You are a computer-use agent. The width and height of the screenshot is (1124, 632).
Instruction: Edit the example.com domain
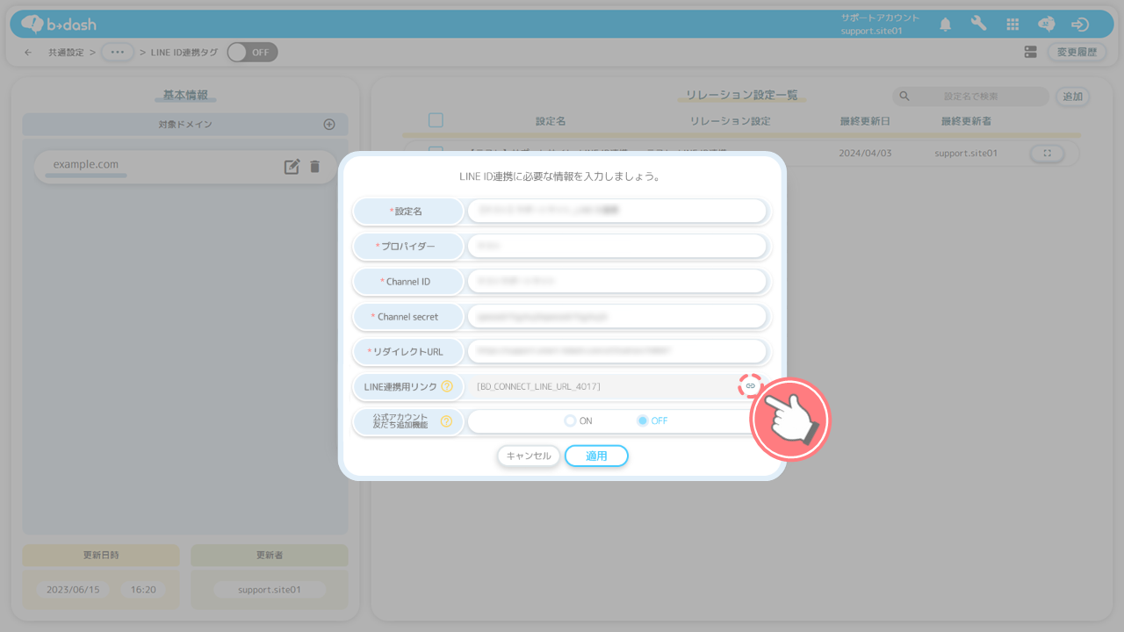pyautogui.click(x=292, y=166)
